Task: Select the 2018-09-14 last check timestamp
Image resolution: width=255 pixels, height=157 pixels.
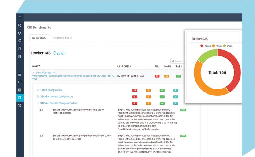Action: pos(131,76)
